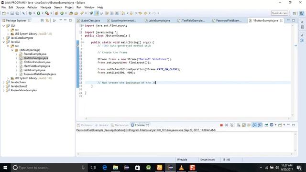Collapse the (default package) node
The image size is (306, 172).
pos(12,50)
